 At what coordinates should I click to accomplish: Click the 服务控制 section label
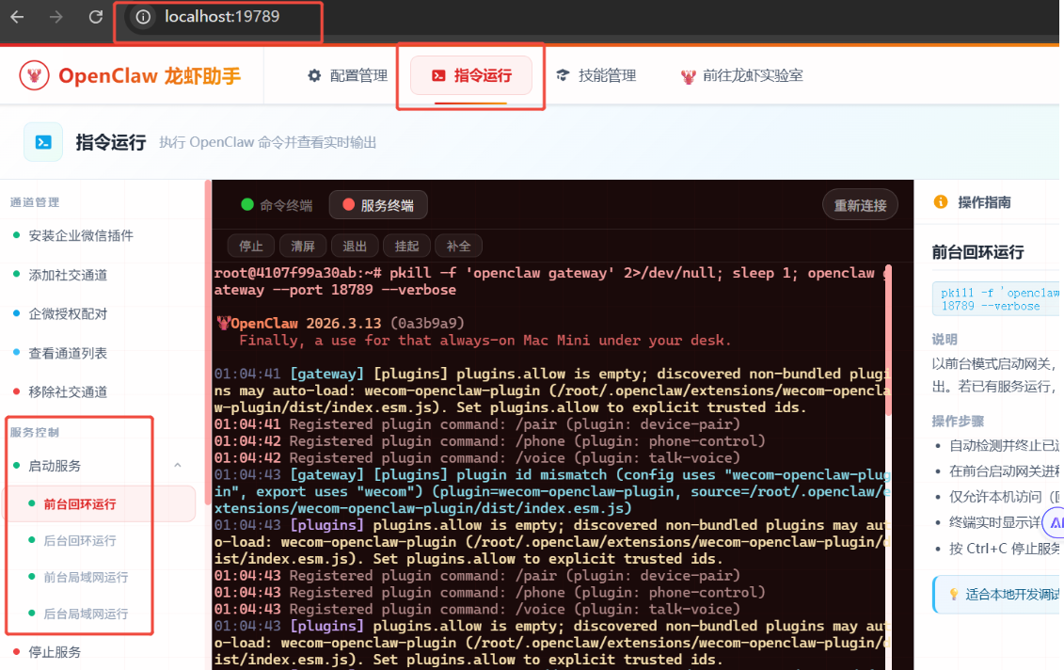click(35, 433)
